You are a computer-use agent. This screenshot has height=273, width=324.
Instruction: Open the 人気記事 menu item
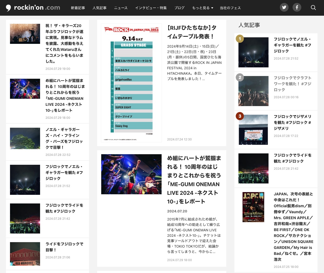pos(99,8)
